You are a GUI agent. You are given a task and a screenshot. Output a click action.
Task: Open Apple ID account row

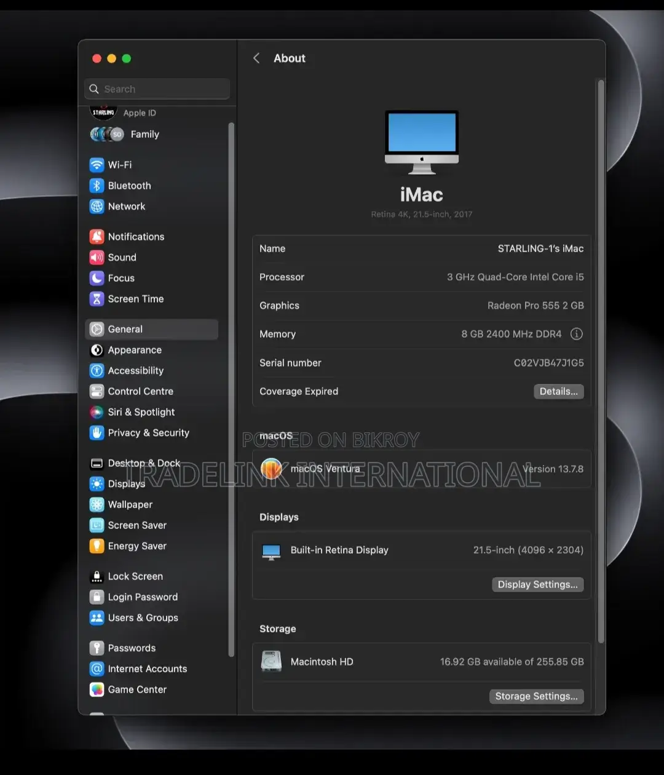pos(151,113)
